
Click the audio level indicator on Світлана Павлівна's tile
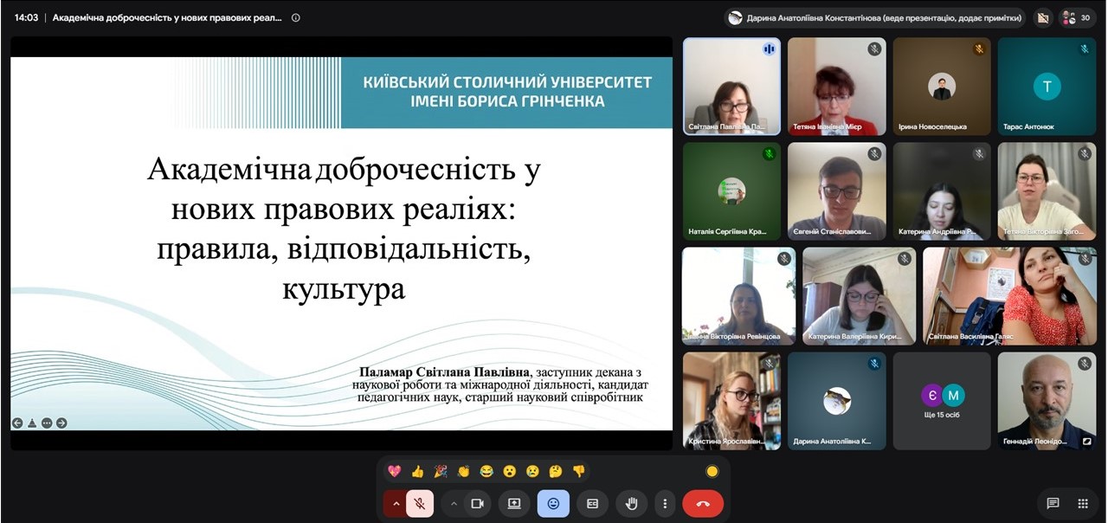768,49
